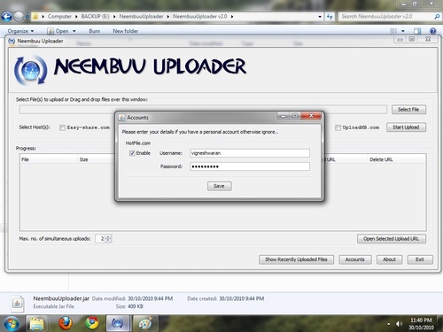Click the Paint icon in the taskbar
Image resolution: width=443 pixels, height=332 pixels.
pyautogui.click(x=145, y=323)
